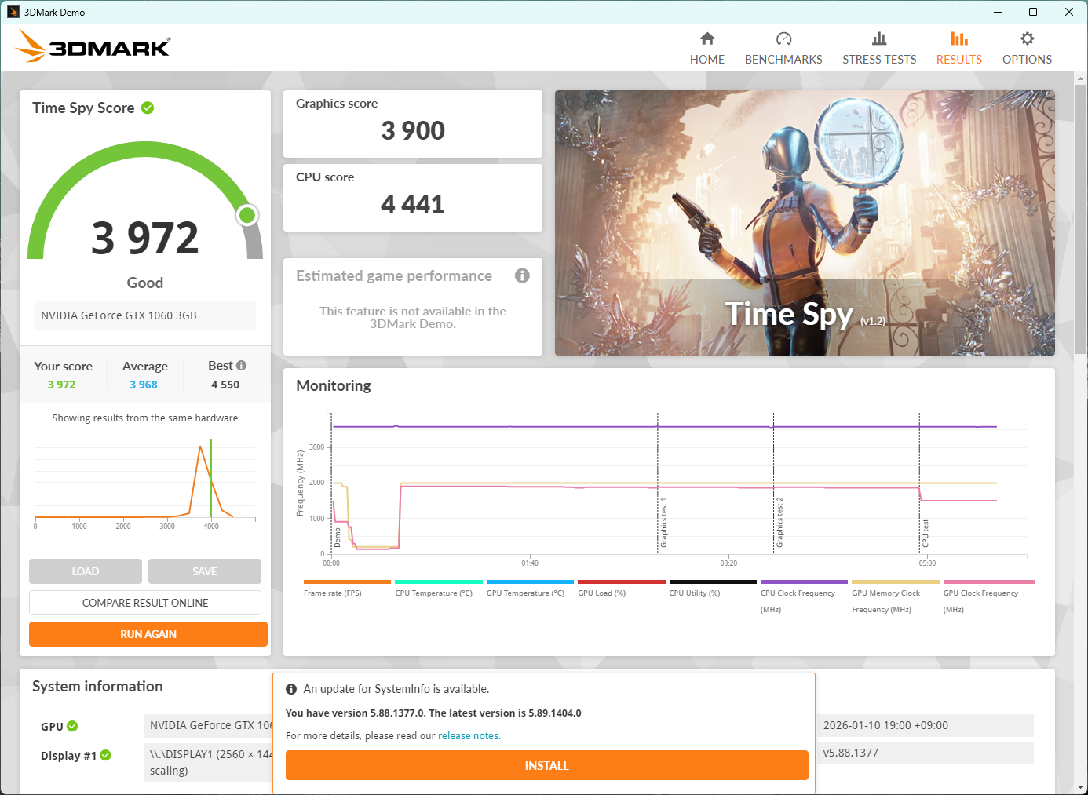Open the HOME tab
Image resolution: width=1088 pixels, height=795 pixels.
point(707,49)
